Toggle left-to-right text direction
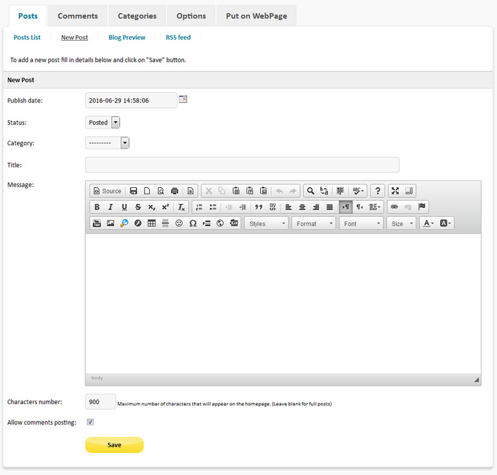The image size is (497, 475). coord(345,207)
